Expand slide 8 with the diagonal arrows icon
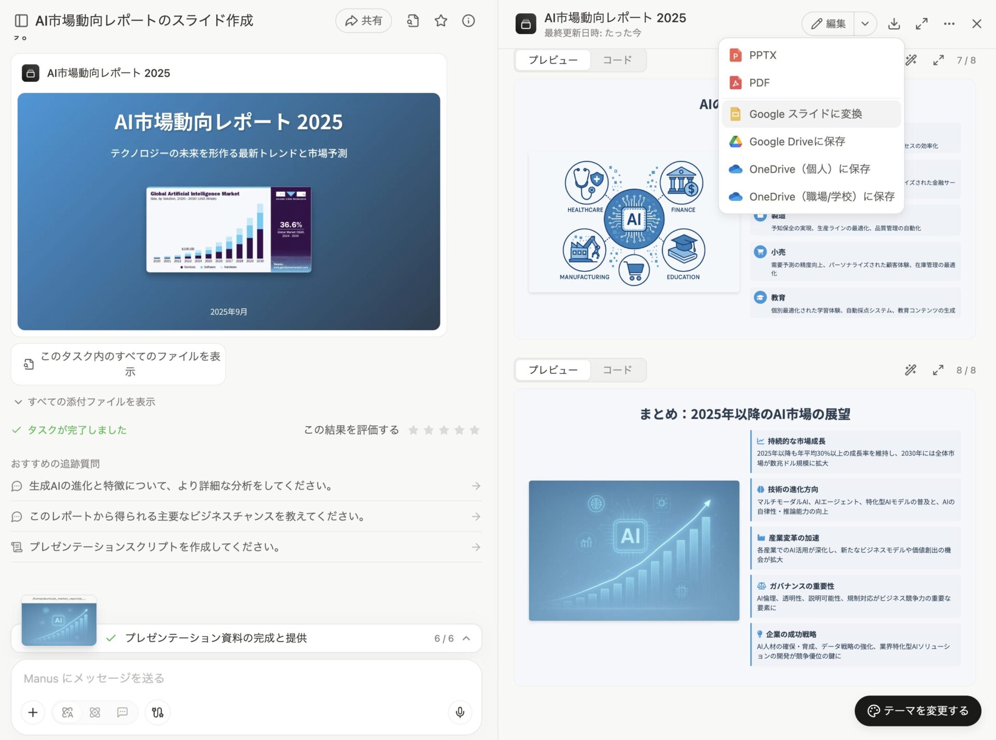 tap(938, 370)
